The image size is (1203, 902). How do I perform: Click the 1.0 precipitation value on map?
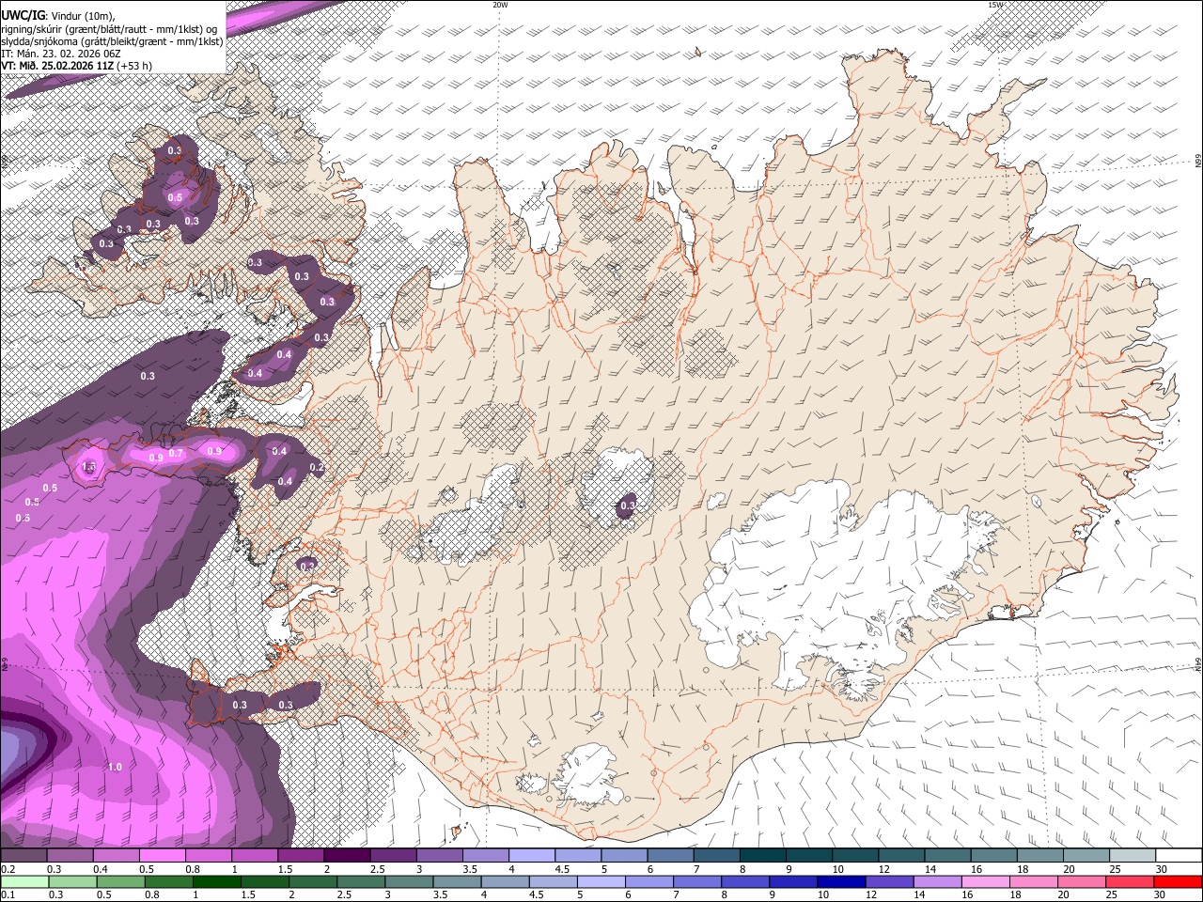coord(115,768)
